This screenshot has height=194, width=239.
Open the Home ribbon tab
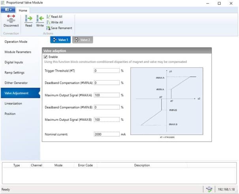pyautogui.click(x=23, y=9)
